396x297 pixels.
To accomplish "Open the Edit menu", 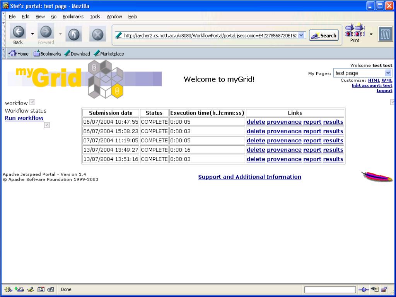I will pyautogui.click(x=26, y=17).
